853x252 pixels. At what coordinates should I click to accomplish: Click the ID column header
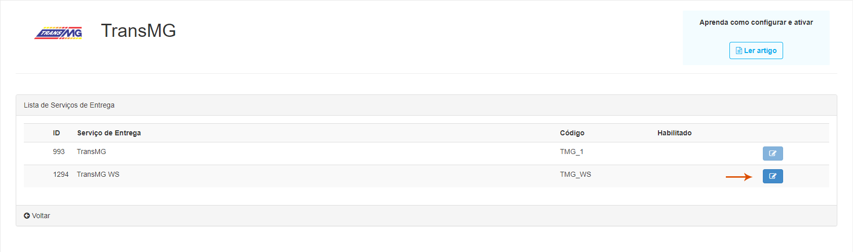pyautogui.click(x=56, y=133)
